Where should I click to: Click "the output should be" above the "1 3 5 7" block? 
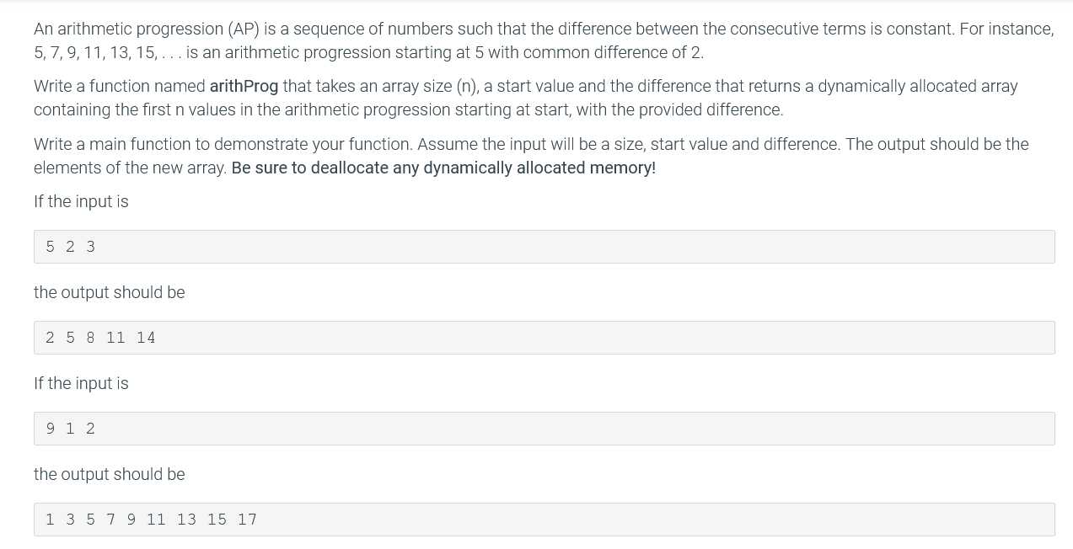(x=110, y=474)
